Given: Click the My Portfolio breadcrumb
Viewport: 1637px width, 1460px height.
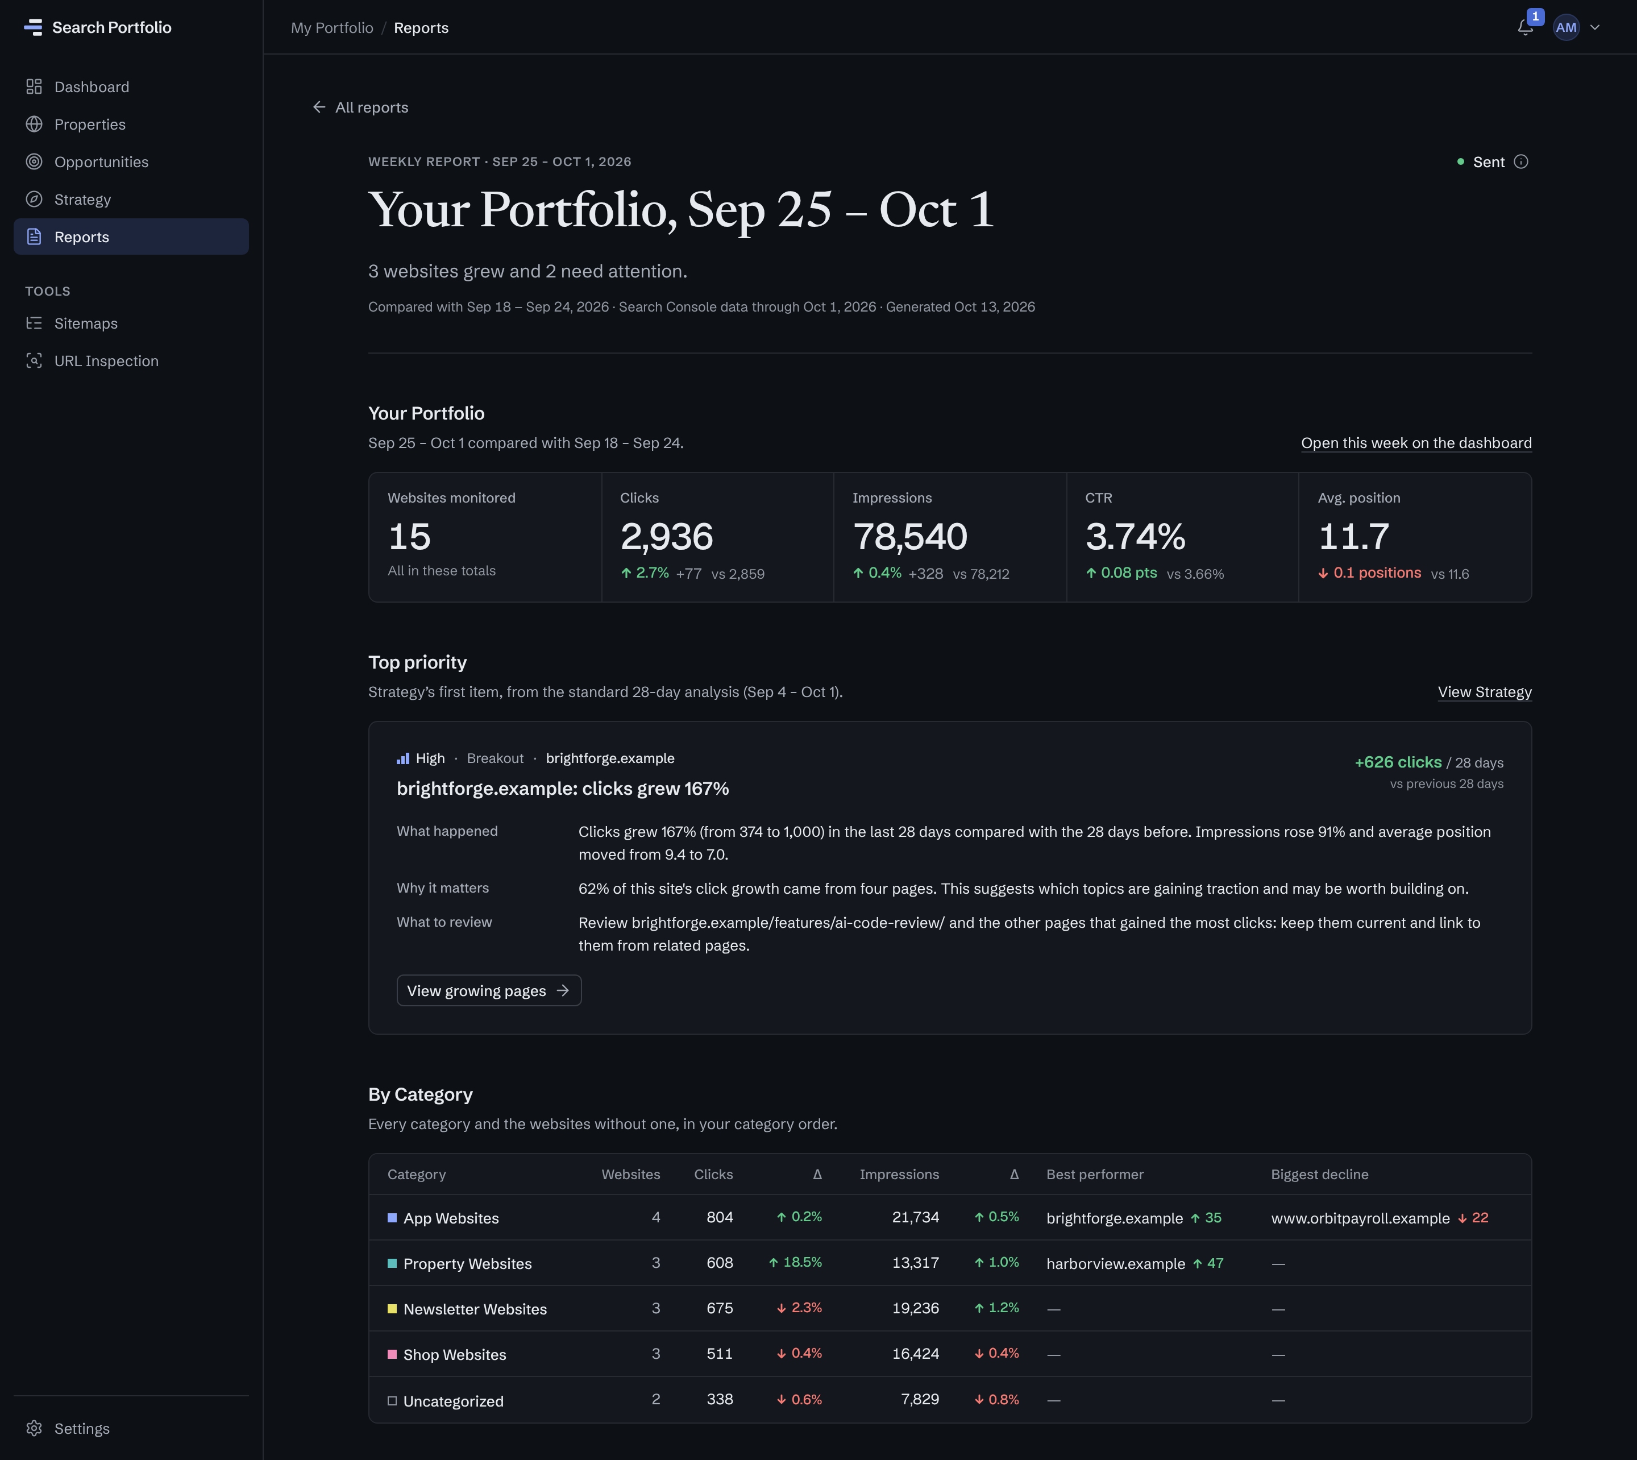Looking at the screenshot, I should click(x=332, y=27).
